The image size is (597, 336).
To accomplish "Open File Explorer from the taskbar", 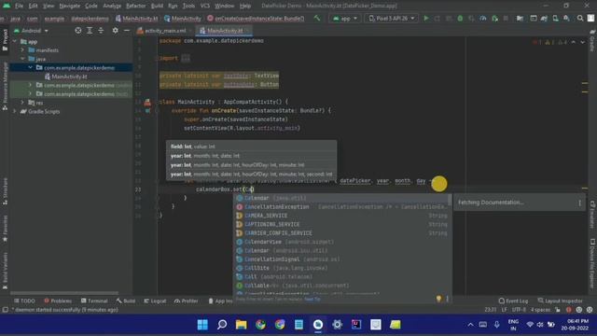I will 241,325.
